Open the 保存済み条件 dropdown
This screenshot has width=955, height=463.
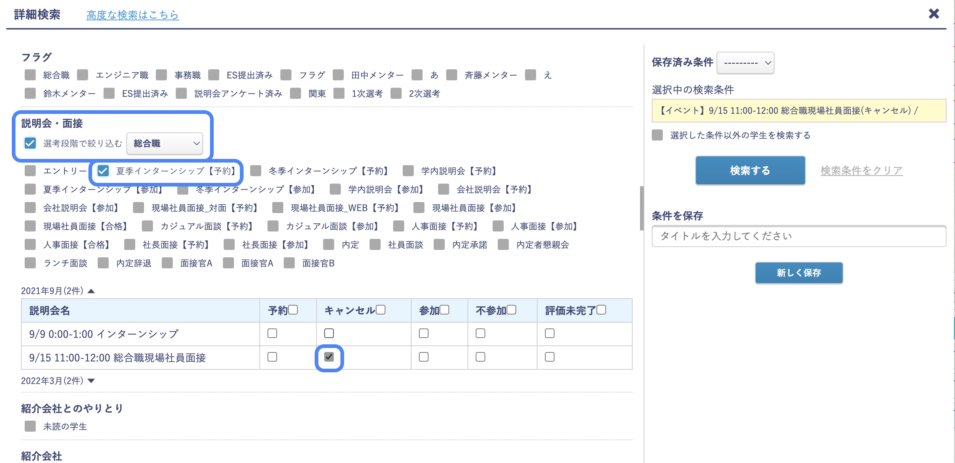coord(745,63)
